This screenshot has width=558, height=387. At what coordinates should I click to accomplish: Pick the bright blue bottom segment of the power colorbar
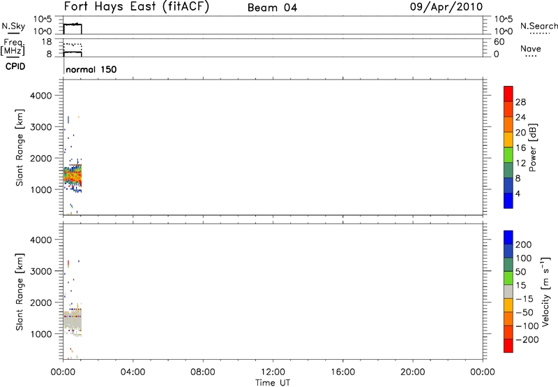click(x=508, y=200)
